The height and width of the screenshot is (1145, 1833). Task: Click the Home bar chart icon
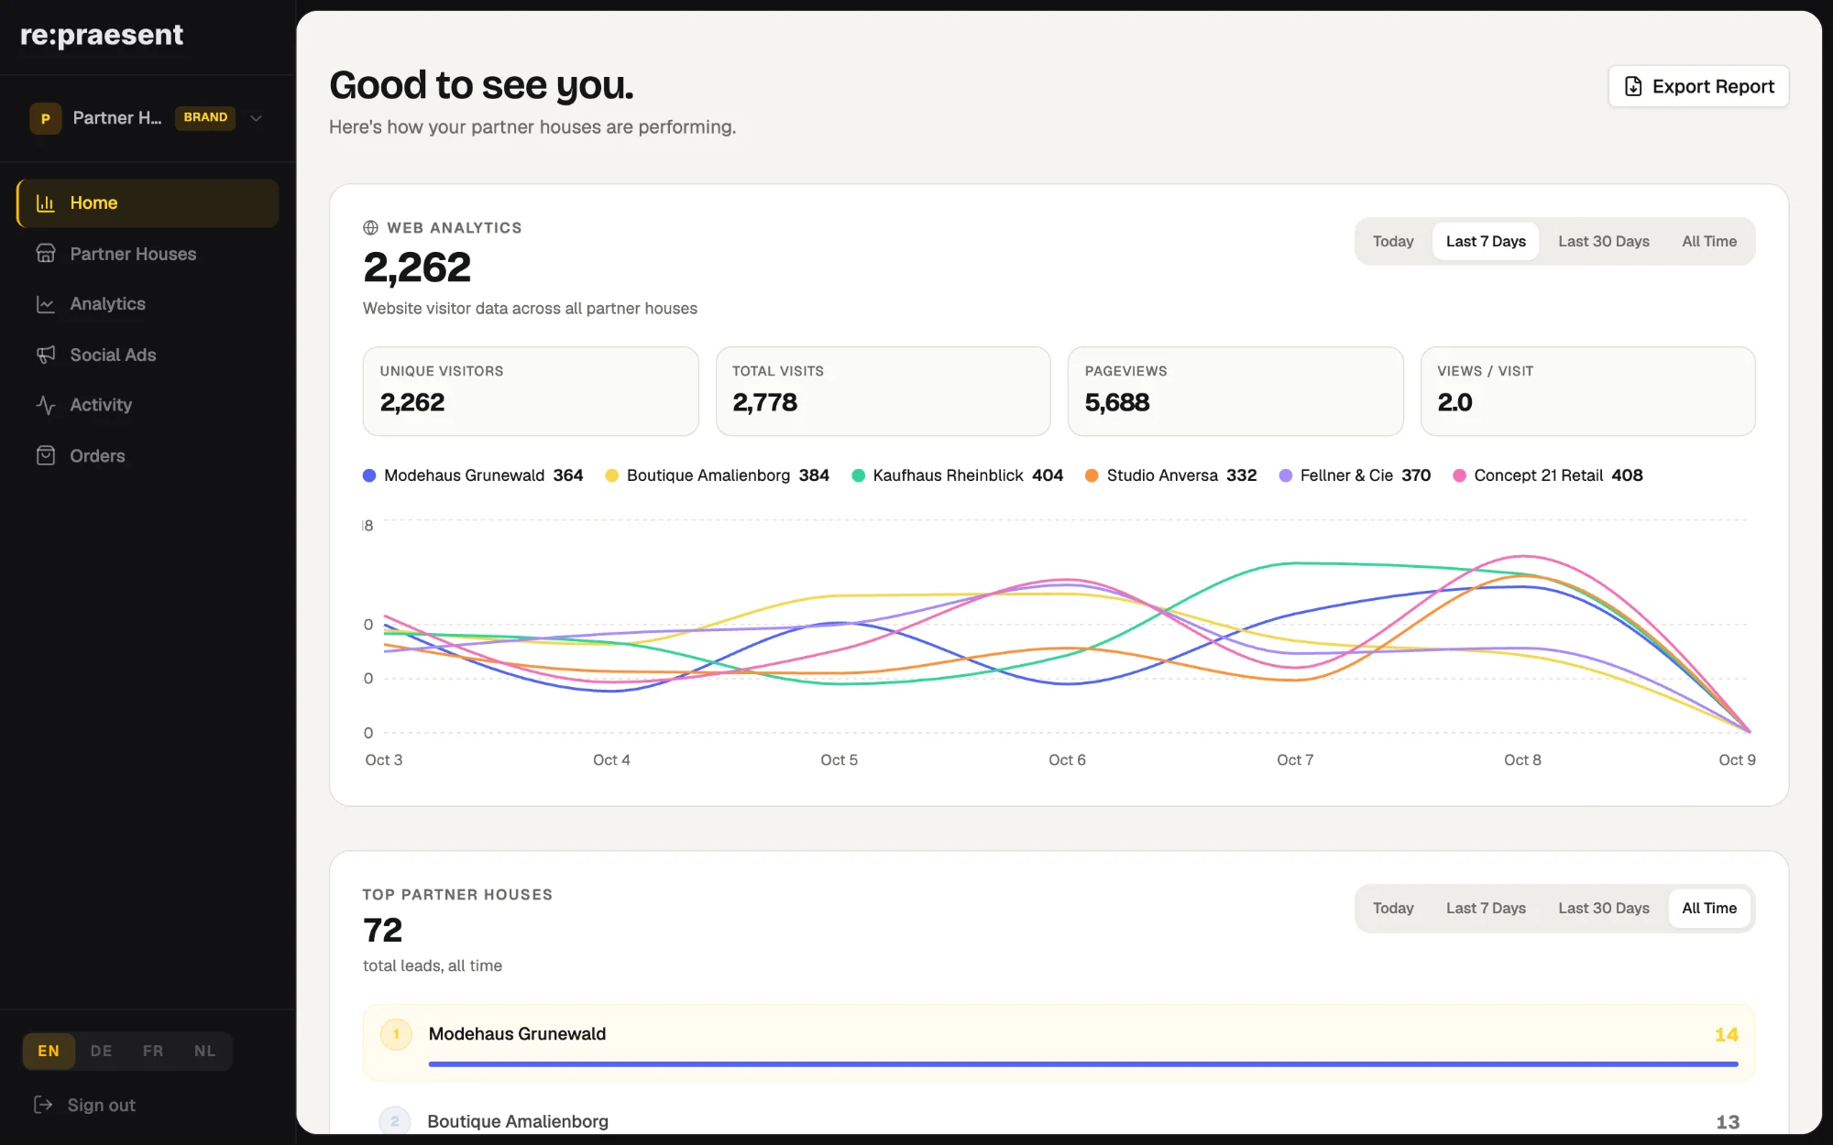coord(46,203)
